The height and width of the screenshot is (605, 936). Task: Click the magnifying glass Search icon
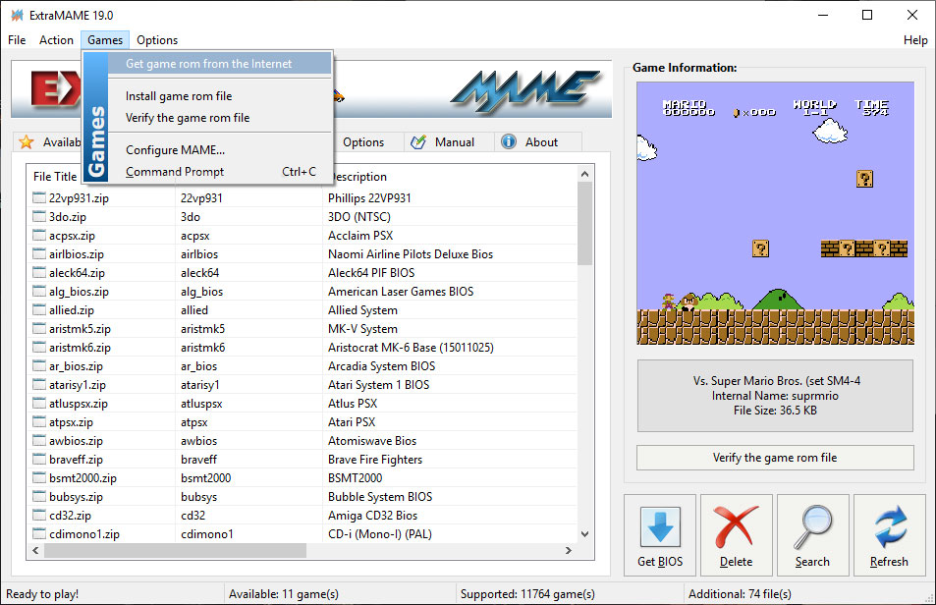pyautogui.click(x=812, y=525)
